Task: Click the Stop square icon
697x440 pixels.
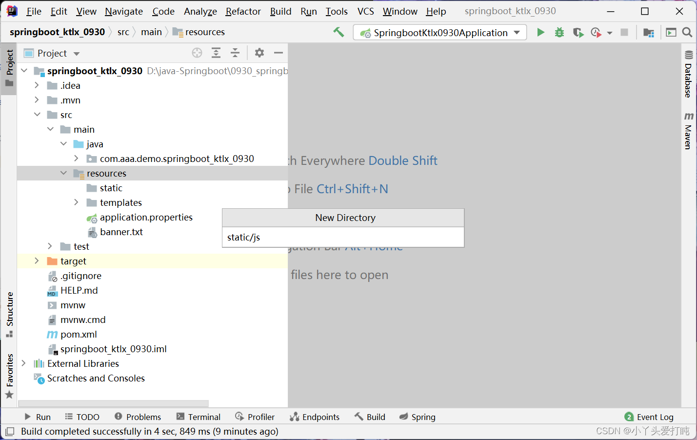Action: pos(624,32)
